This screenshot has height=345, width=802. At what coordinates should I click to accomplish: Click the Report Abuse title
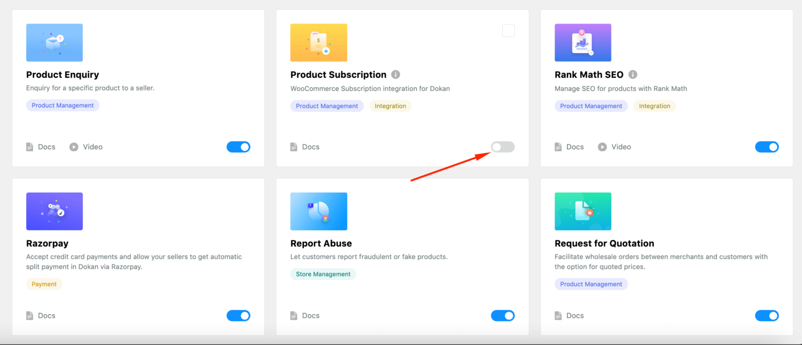coord(321,243)
